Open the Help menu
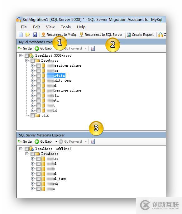This screenshot has width=182, height=214. 81,27
